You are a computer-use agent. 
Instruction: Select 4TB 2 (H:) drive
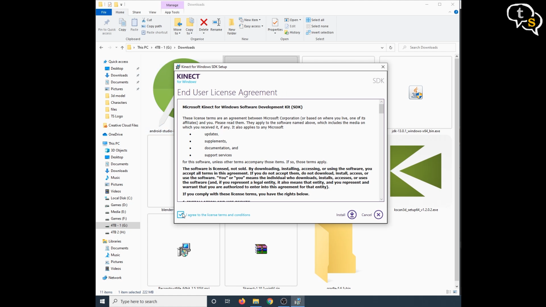click(x=118, y=232)
